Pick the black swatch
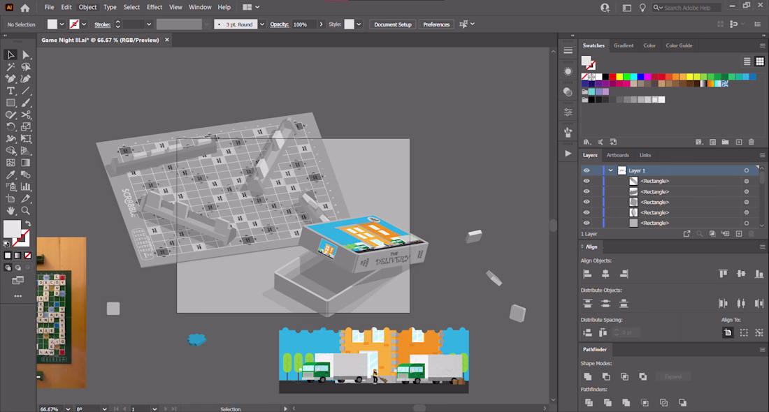 (x=605, y=77)
